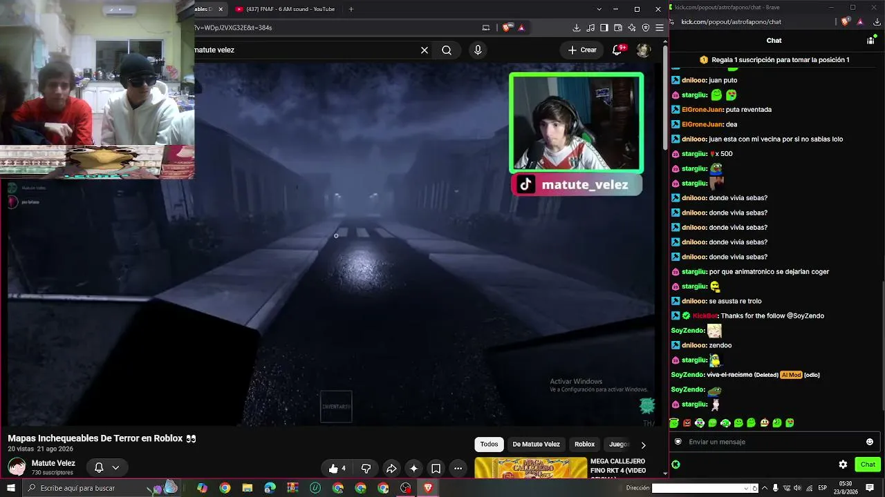
Task: Toggle microphone icon in system tray
Action: tap(775, 488)
